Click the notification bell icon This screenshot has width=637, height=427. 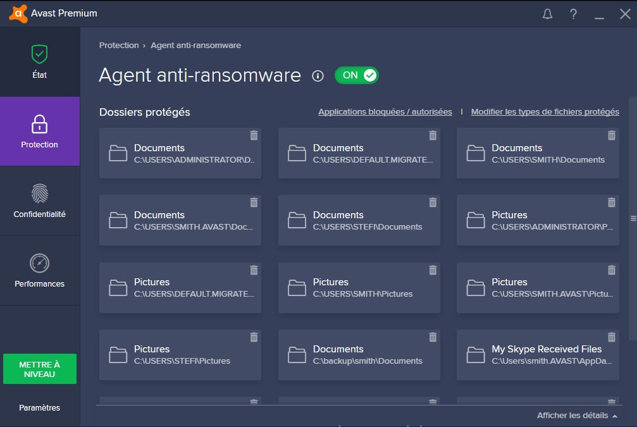pyautogui.click(x=548, y=13)
